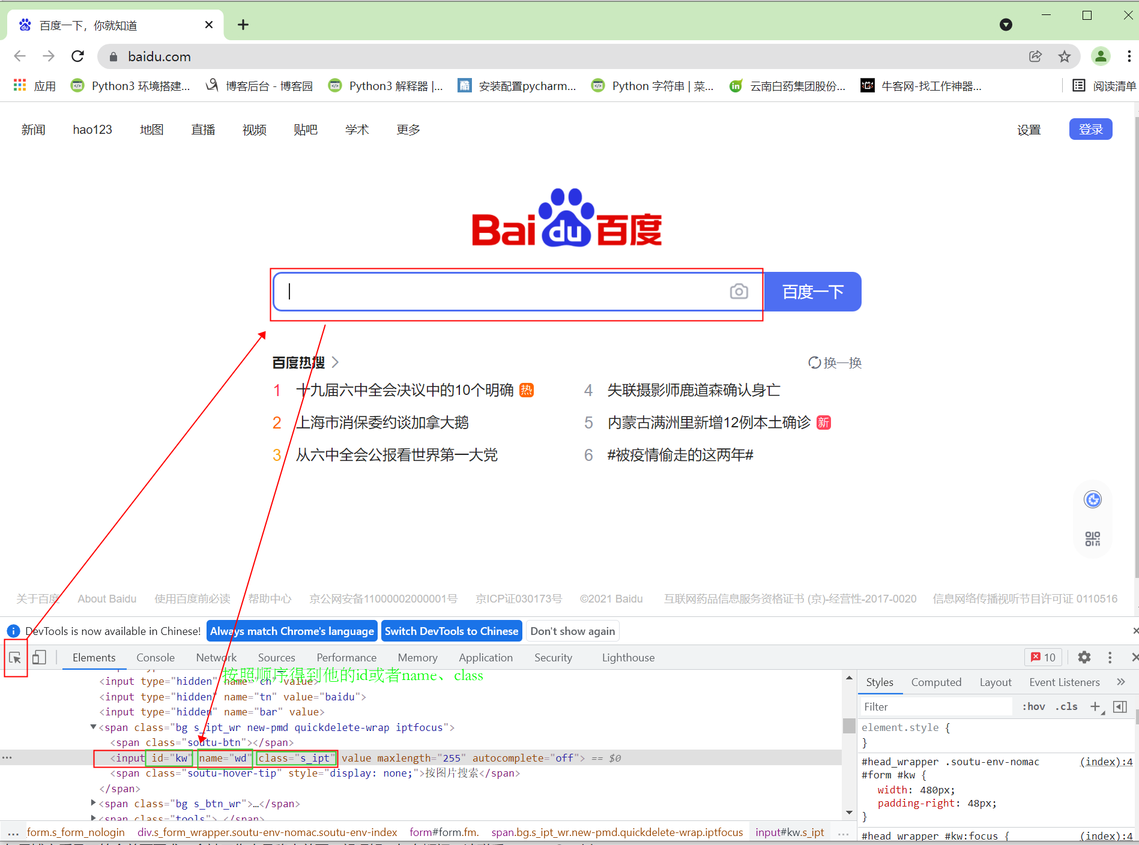Screen dimensions: 1139x845
Task: Click the QR code icon on the page
Action: 1093,539
